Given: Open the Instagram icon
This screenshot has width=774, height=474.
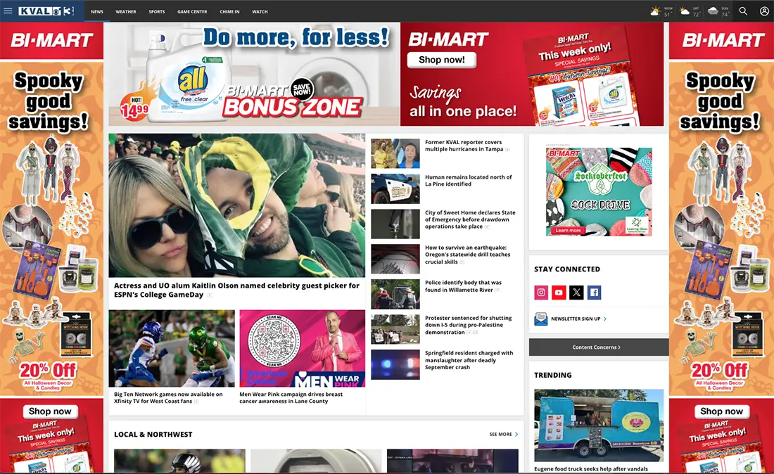Looking at the screenshot, I should [x=541, y=293].
